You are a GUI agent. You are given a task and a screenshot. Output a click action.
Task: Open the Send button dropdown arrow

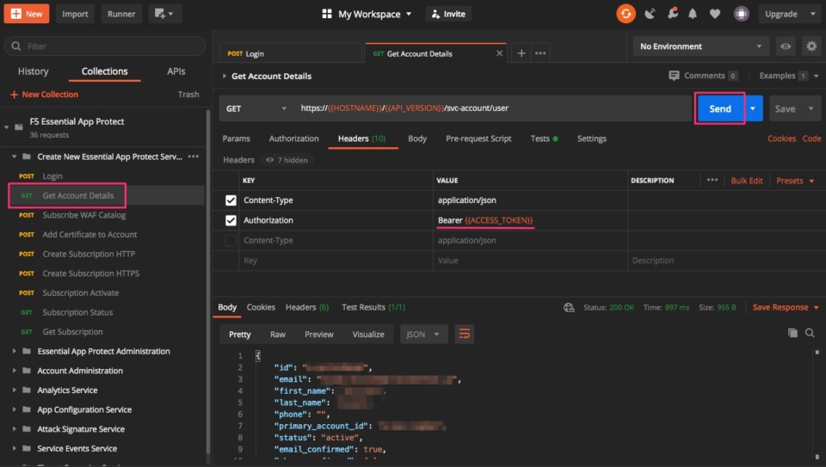[754, 108]
